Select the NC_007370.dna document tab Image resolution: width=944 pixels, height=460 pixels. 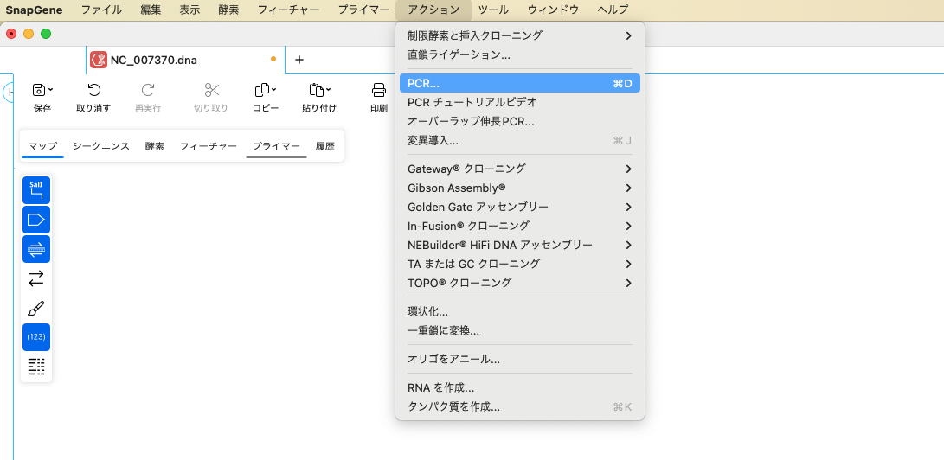185,60
